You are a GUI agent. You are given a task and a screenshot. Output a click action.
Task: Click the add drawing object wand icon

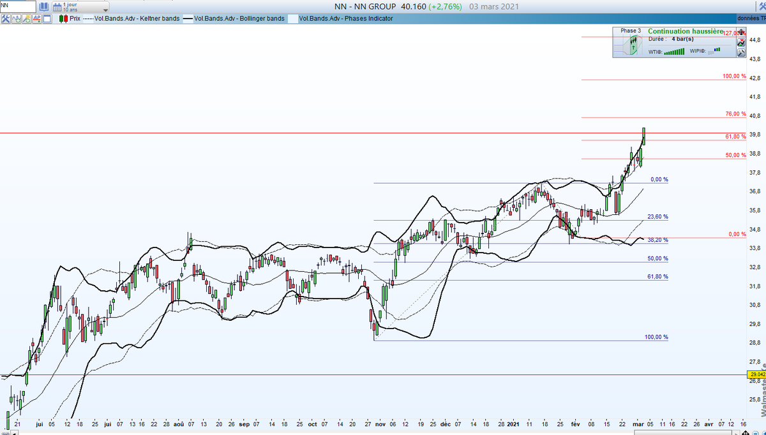[26, 18]
